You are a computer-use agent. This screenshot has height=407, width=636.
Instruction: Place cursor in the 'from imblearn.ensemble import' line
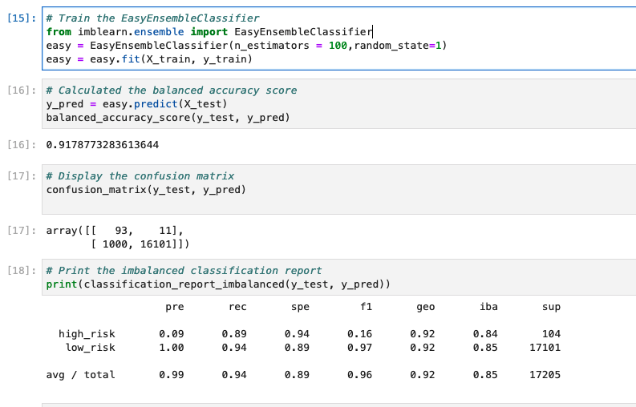click(209, 31)
